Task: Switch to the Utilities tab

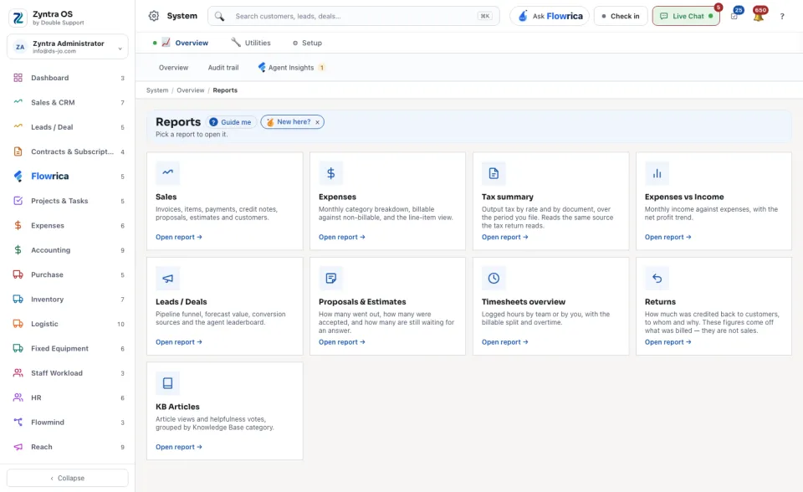Action: point(250,43)
